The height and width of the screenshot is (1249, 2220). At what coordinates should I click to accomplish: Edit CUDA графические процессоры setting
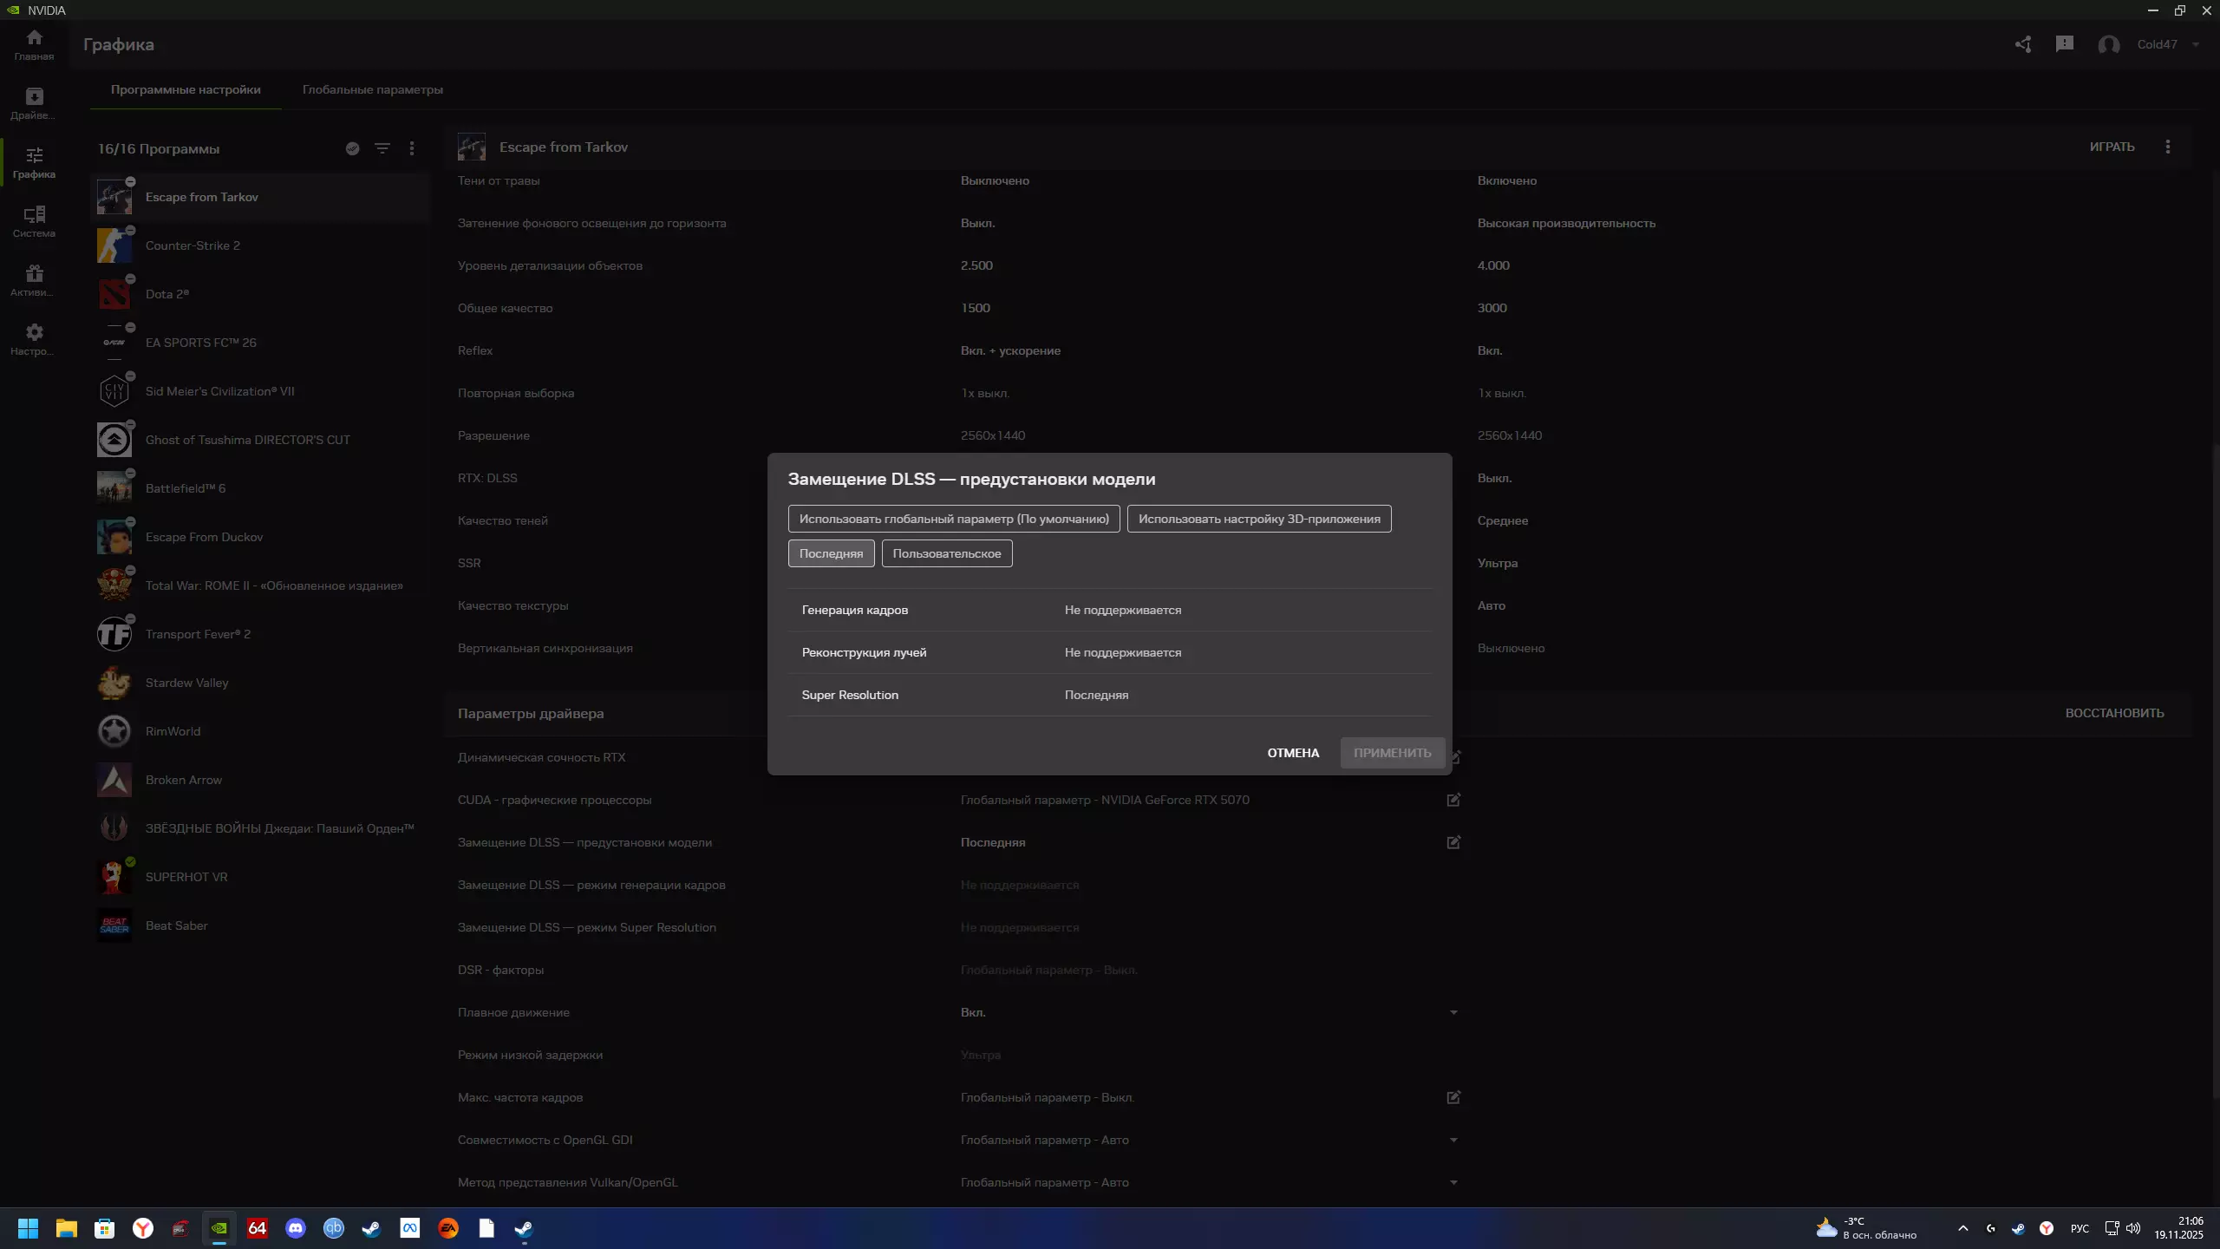point(1453,800)
